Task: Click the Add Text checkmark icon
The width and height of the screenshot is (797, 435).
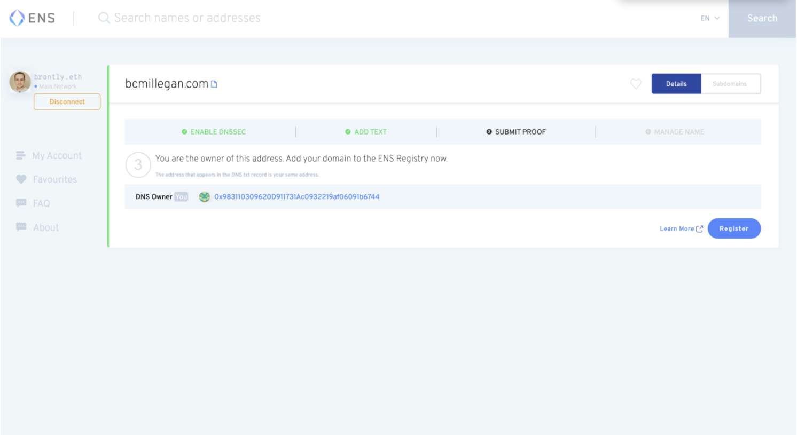Action: (x=348, y=132)
